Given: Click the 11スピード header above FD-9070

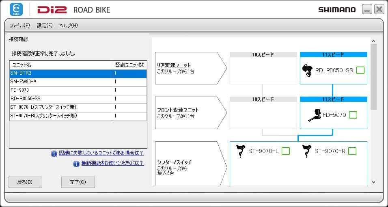Looking at the screenshot, I should [x=333, y=99].
